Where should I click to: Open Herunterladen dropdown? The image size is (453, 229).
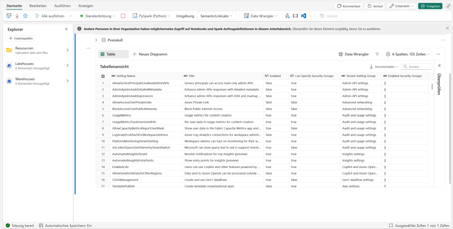[x=384, y=67]
